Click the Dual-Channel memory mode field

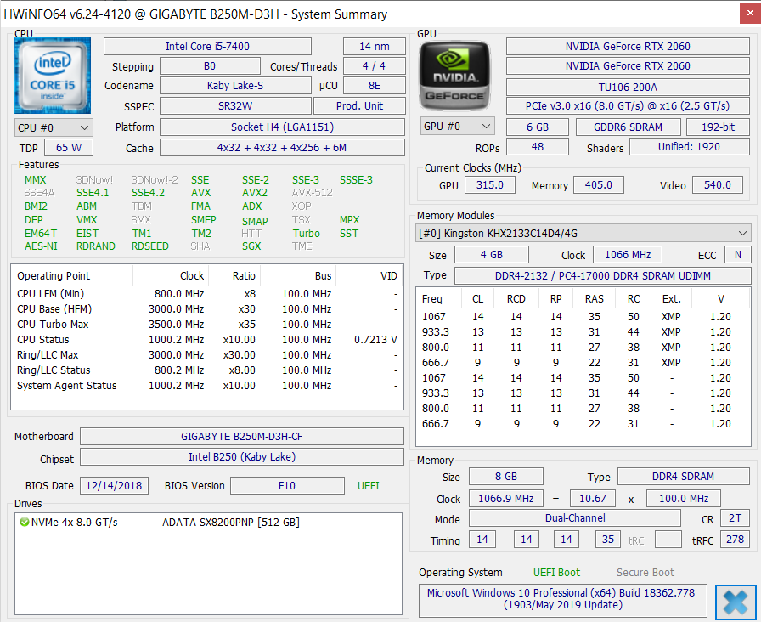coord(575,518)
